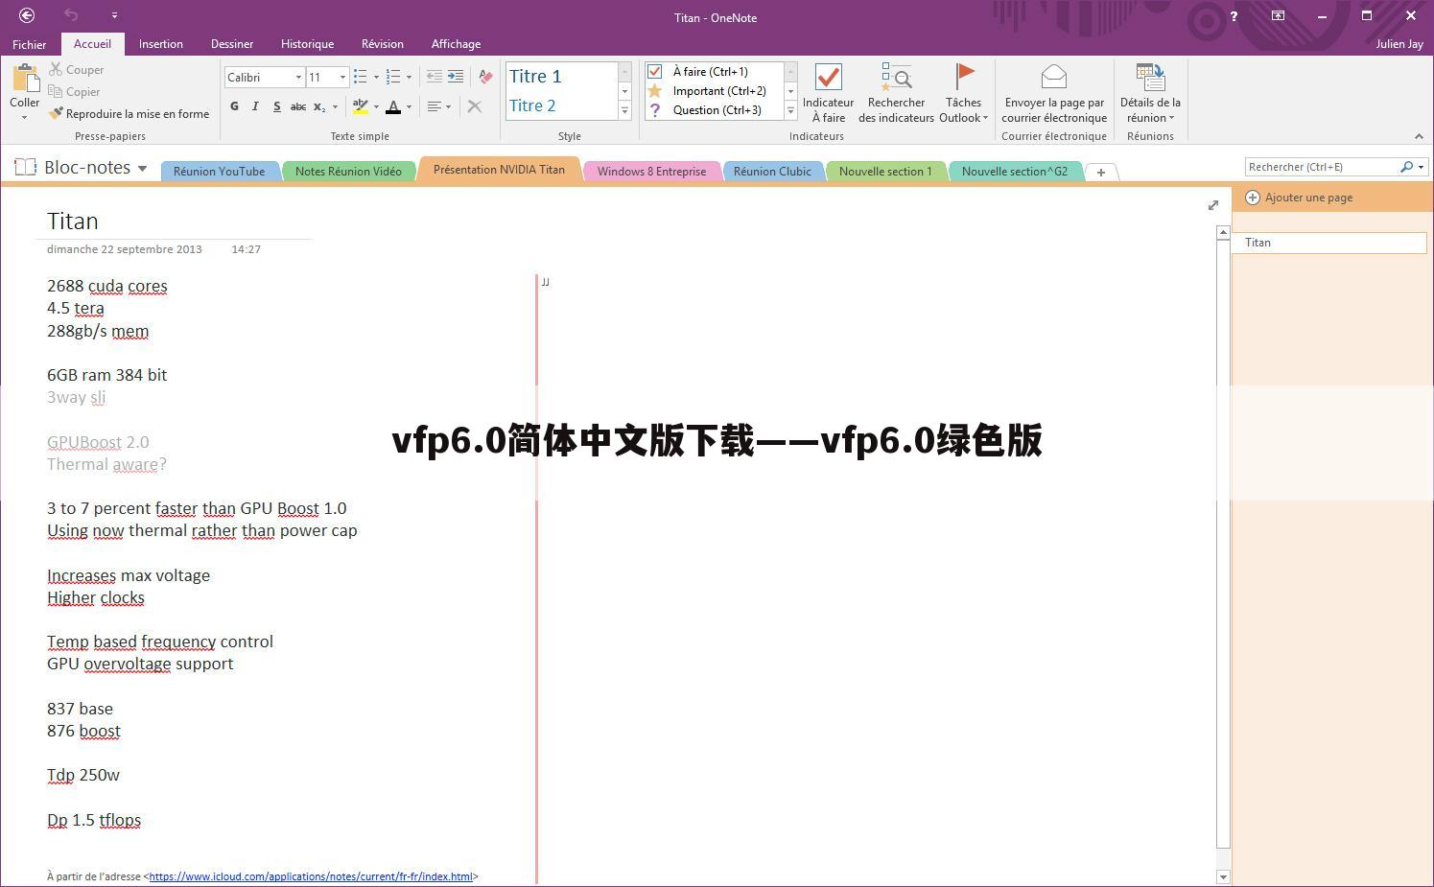Open Bloc-notes notebook dropdown

point(143,168)
